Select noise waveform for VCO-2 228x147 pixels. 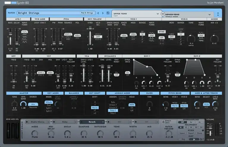(x=201, y=40)
